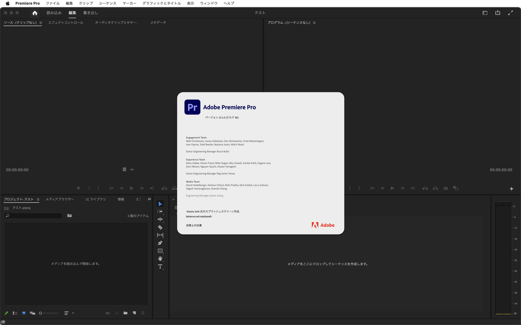The height and width of the screenshot is (325, 521).
Task: Toggle Drag Audio Only waveform icon
Action: tap(132, 169)
